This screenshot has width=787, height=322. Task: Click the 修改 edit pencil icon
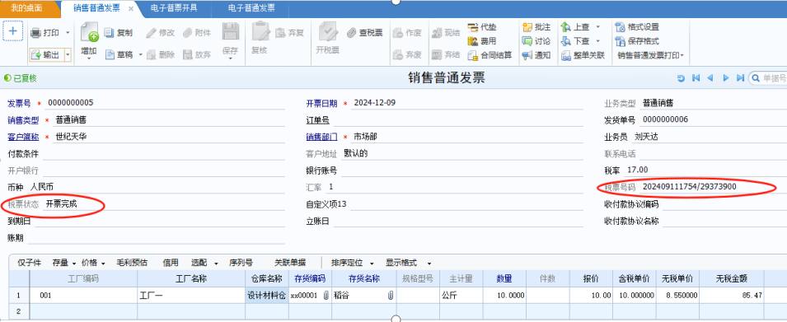[151, 33]
